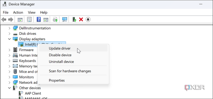Click the Network adapters category icon
This screenshot has height=99, width=213.
[15, 83]
